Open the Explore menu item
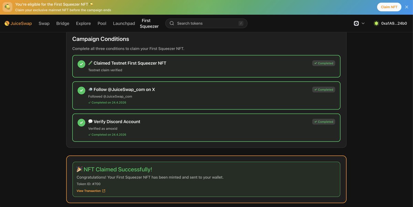 click(x=83, y=23)
